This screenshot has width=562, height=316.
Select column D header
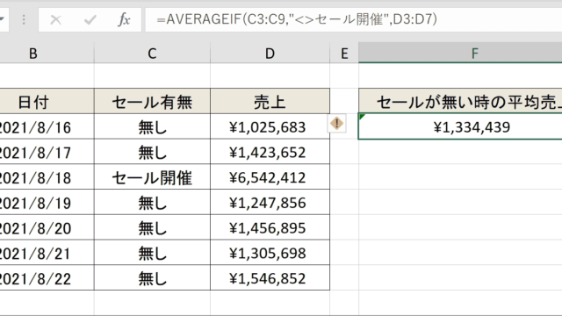pyautogui.click(x=270, y=54)
